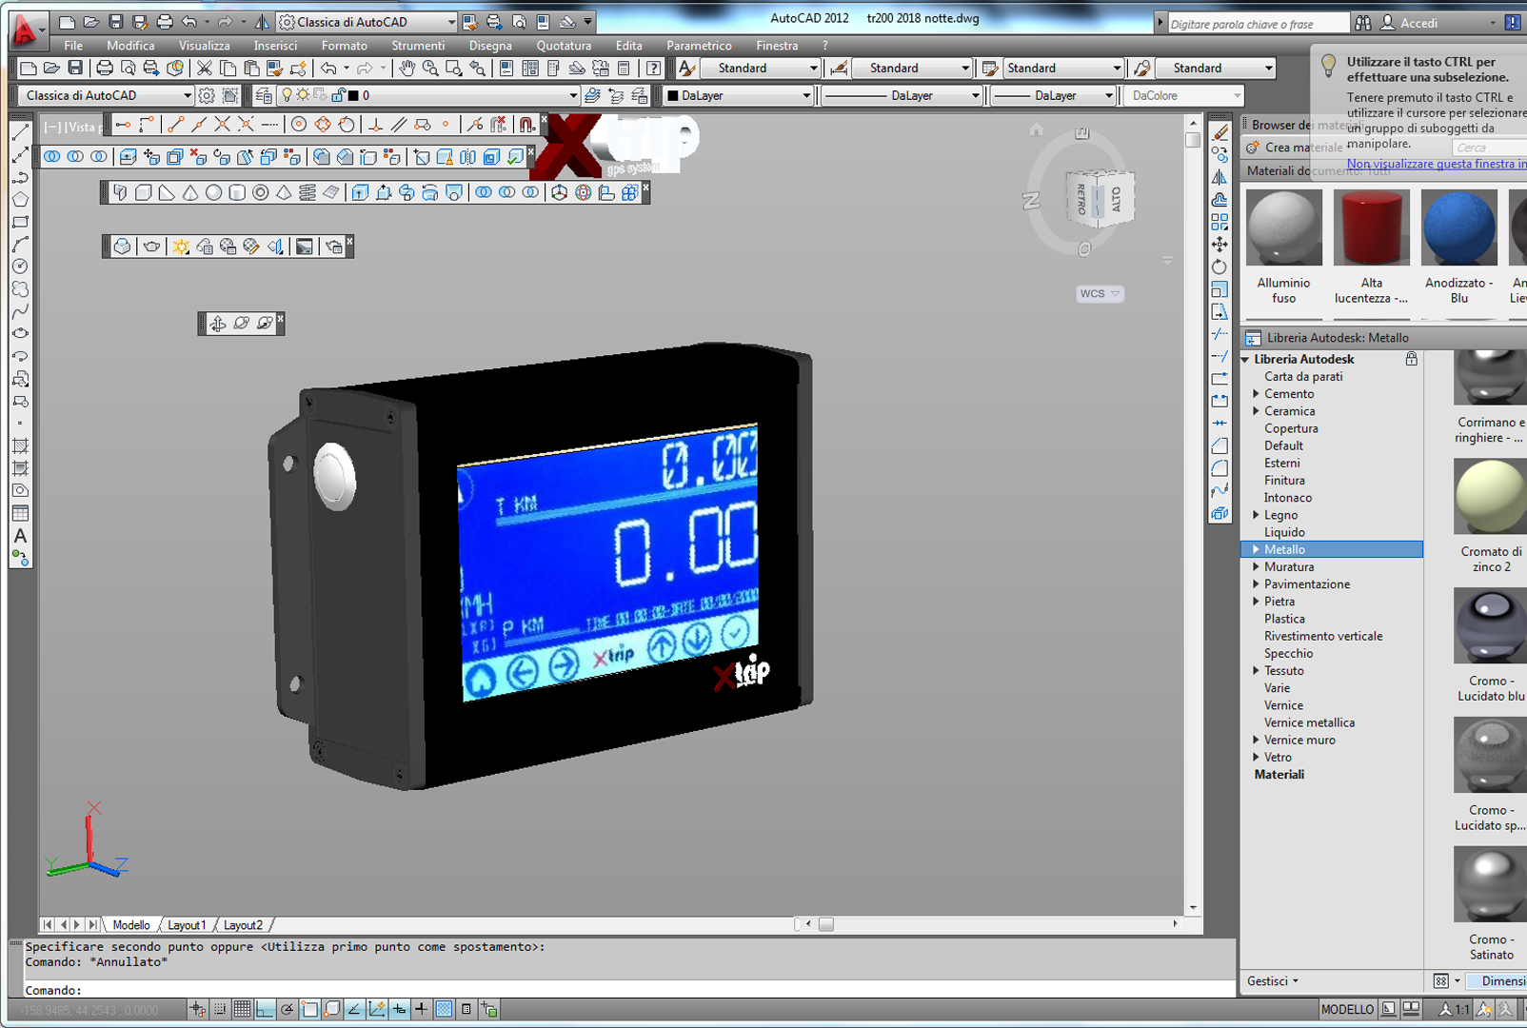Open the Gestisci dropdown in materials browser
The height and width of the screenshot is (1028, 1527).
1273,981
